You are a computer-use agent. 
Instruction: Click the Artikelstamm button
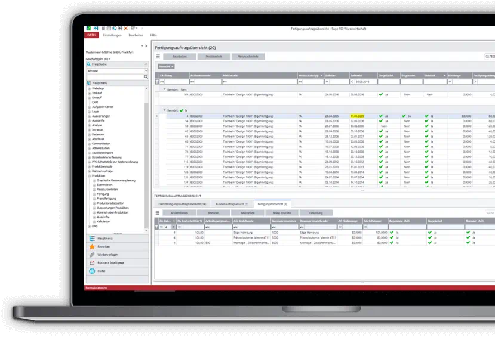179,213
